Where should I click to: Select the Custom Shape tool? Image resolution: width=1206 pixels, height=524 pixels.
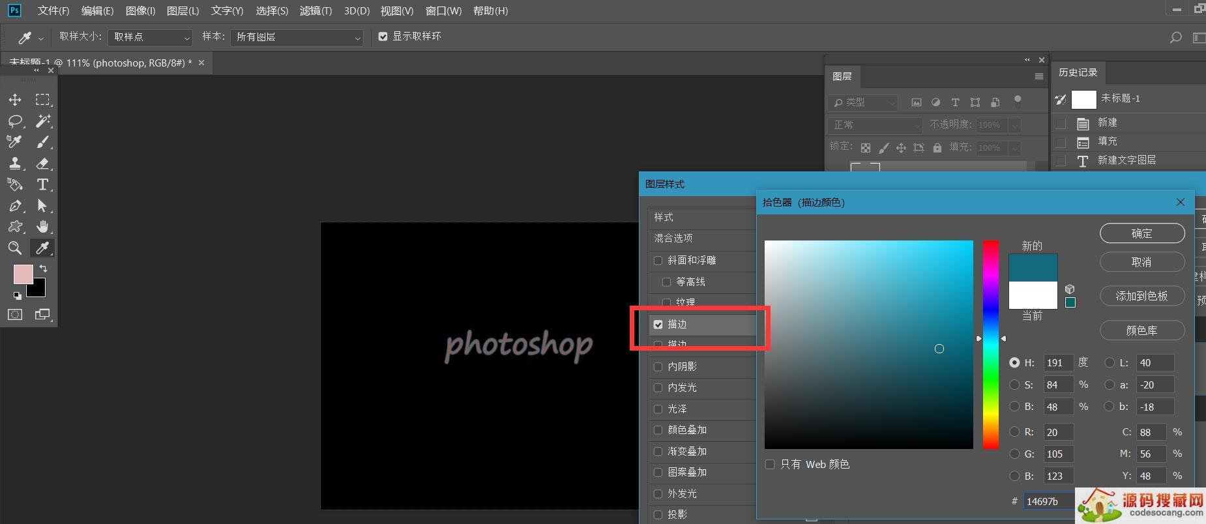pos(15,227)
